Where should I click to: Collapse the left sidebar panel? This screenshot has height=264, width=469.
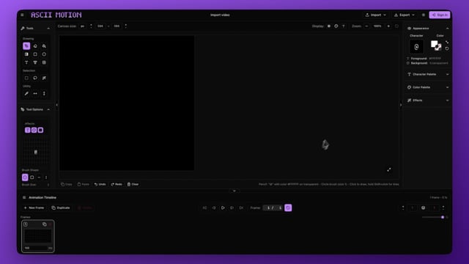[x=57, y=105]
